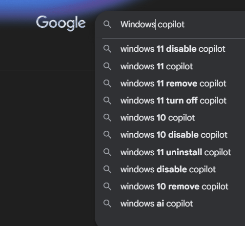Pick windows 11 uninstall copilot suggestion
Screen dimensions: 245x226
170,152
